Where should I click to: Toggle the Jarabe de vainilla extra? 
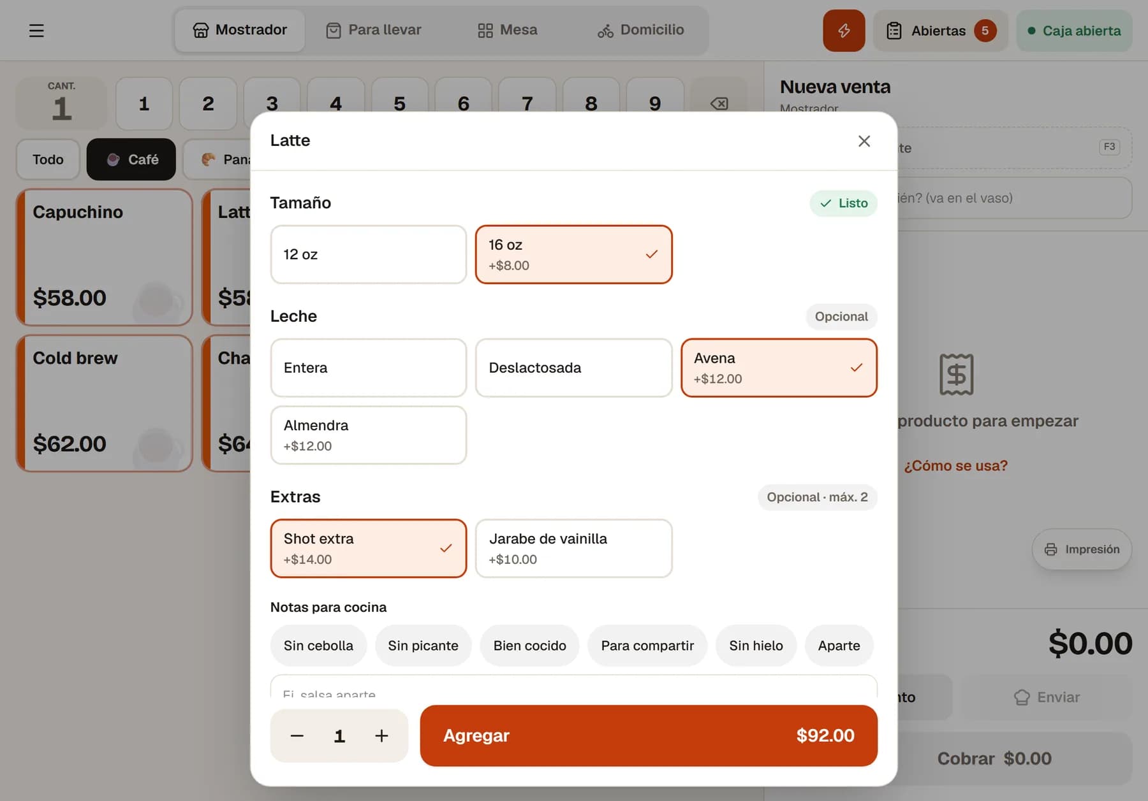pos(573,549)
